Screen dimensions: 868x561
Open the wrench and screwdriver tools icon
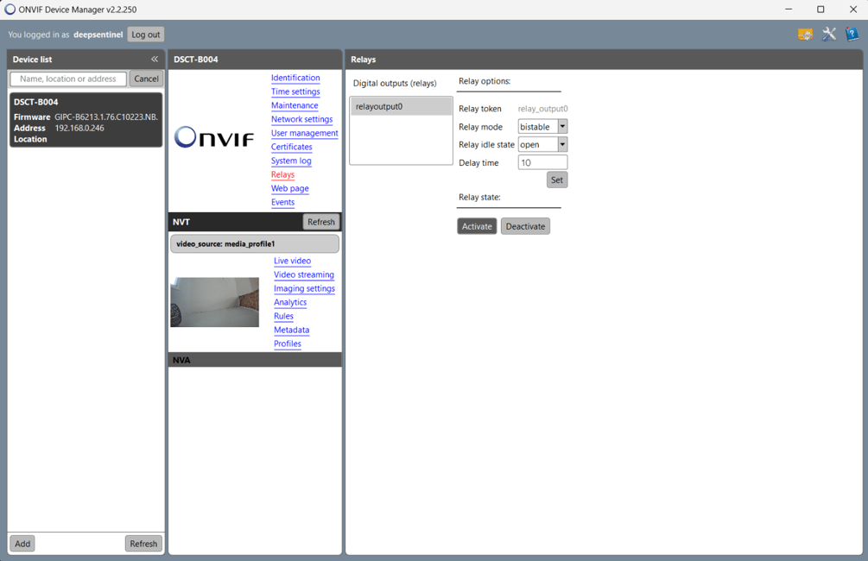click(x=829, y=35)
